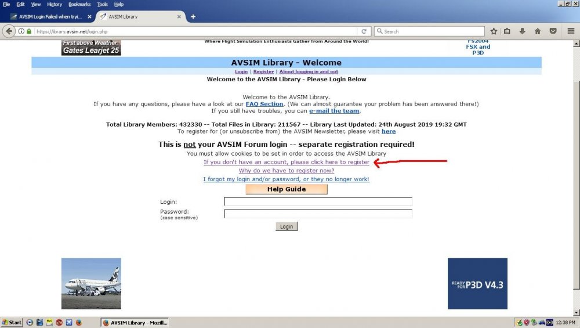
Task: Click the green checkmark tray icon
Action: pos(519,322)
